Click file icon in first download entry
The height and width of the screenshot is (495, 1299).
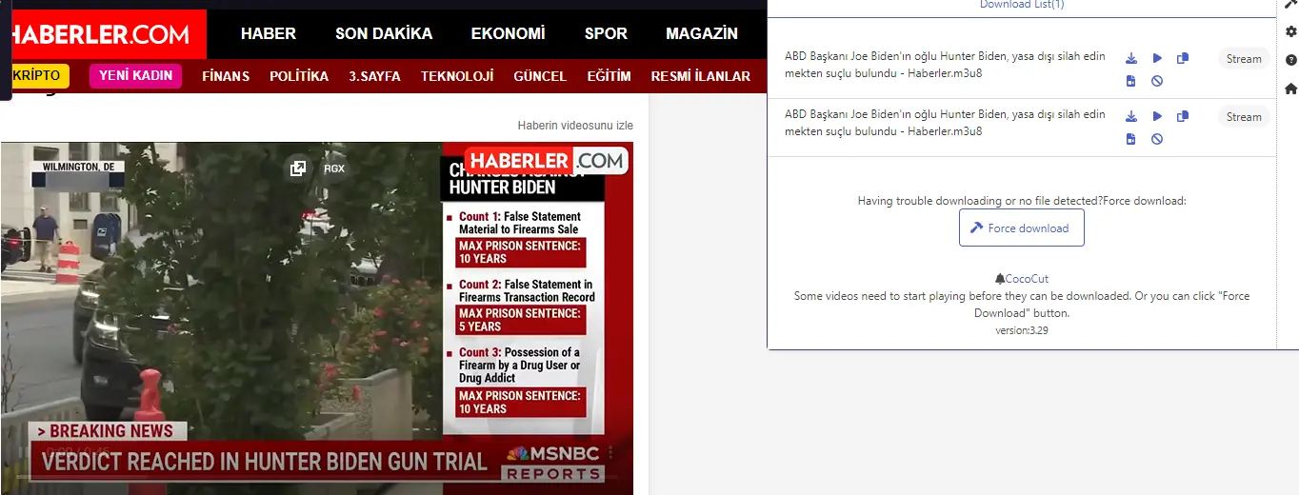click(1131, 81)
